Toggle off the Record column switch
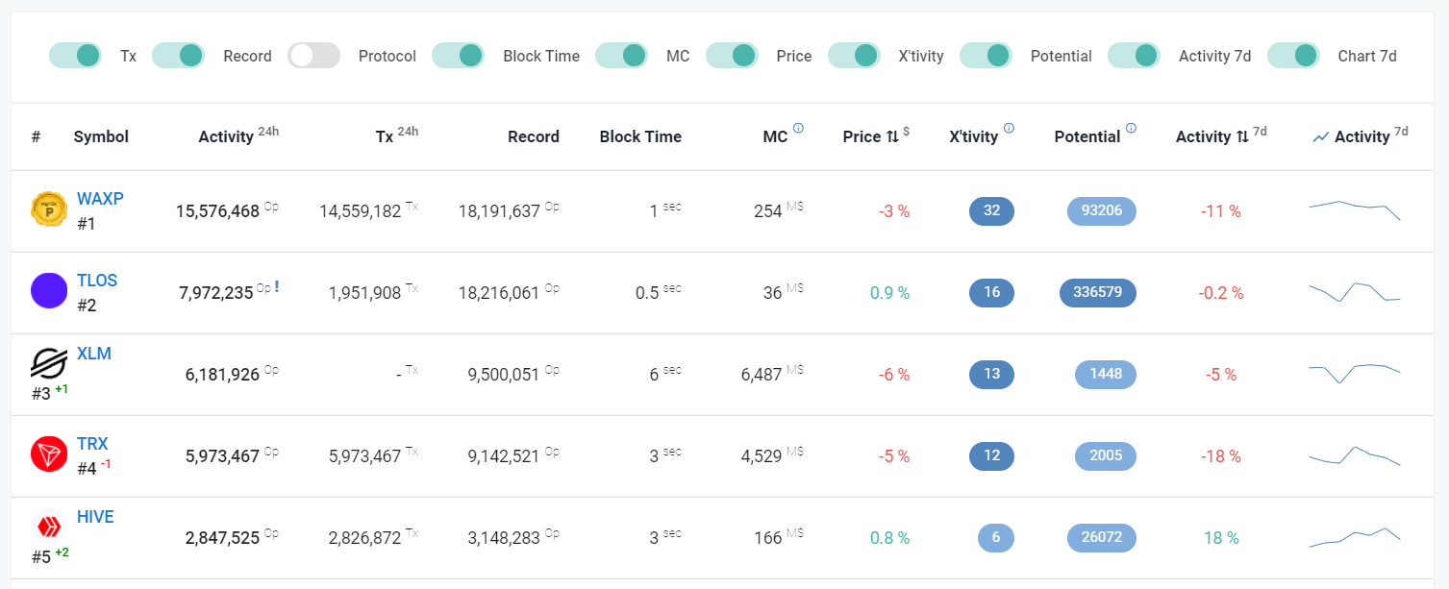This screenshot has height=589, width=1449. (x=178, y=56)
